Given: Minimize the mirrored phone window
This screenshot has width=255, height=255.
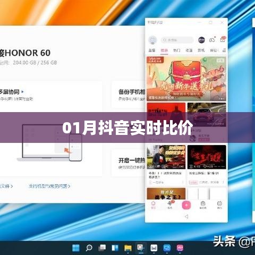Looking at the screenshot, I should (199, 22).
